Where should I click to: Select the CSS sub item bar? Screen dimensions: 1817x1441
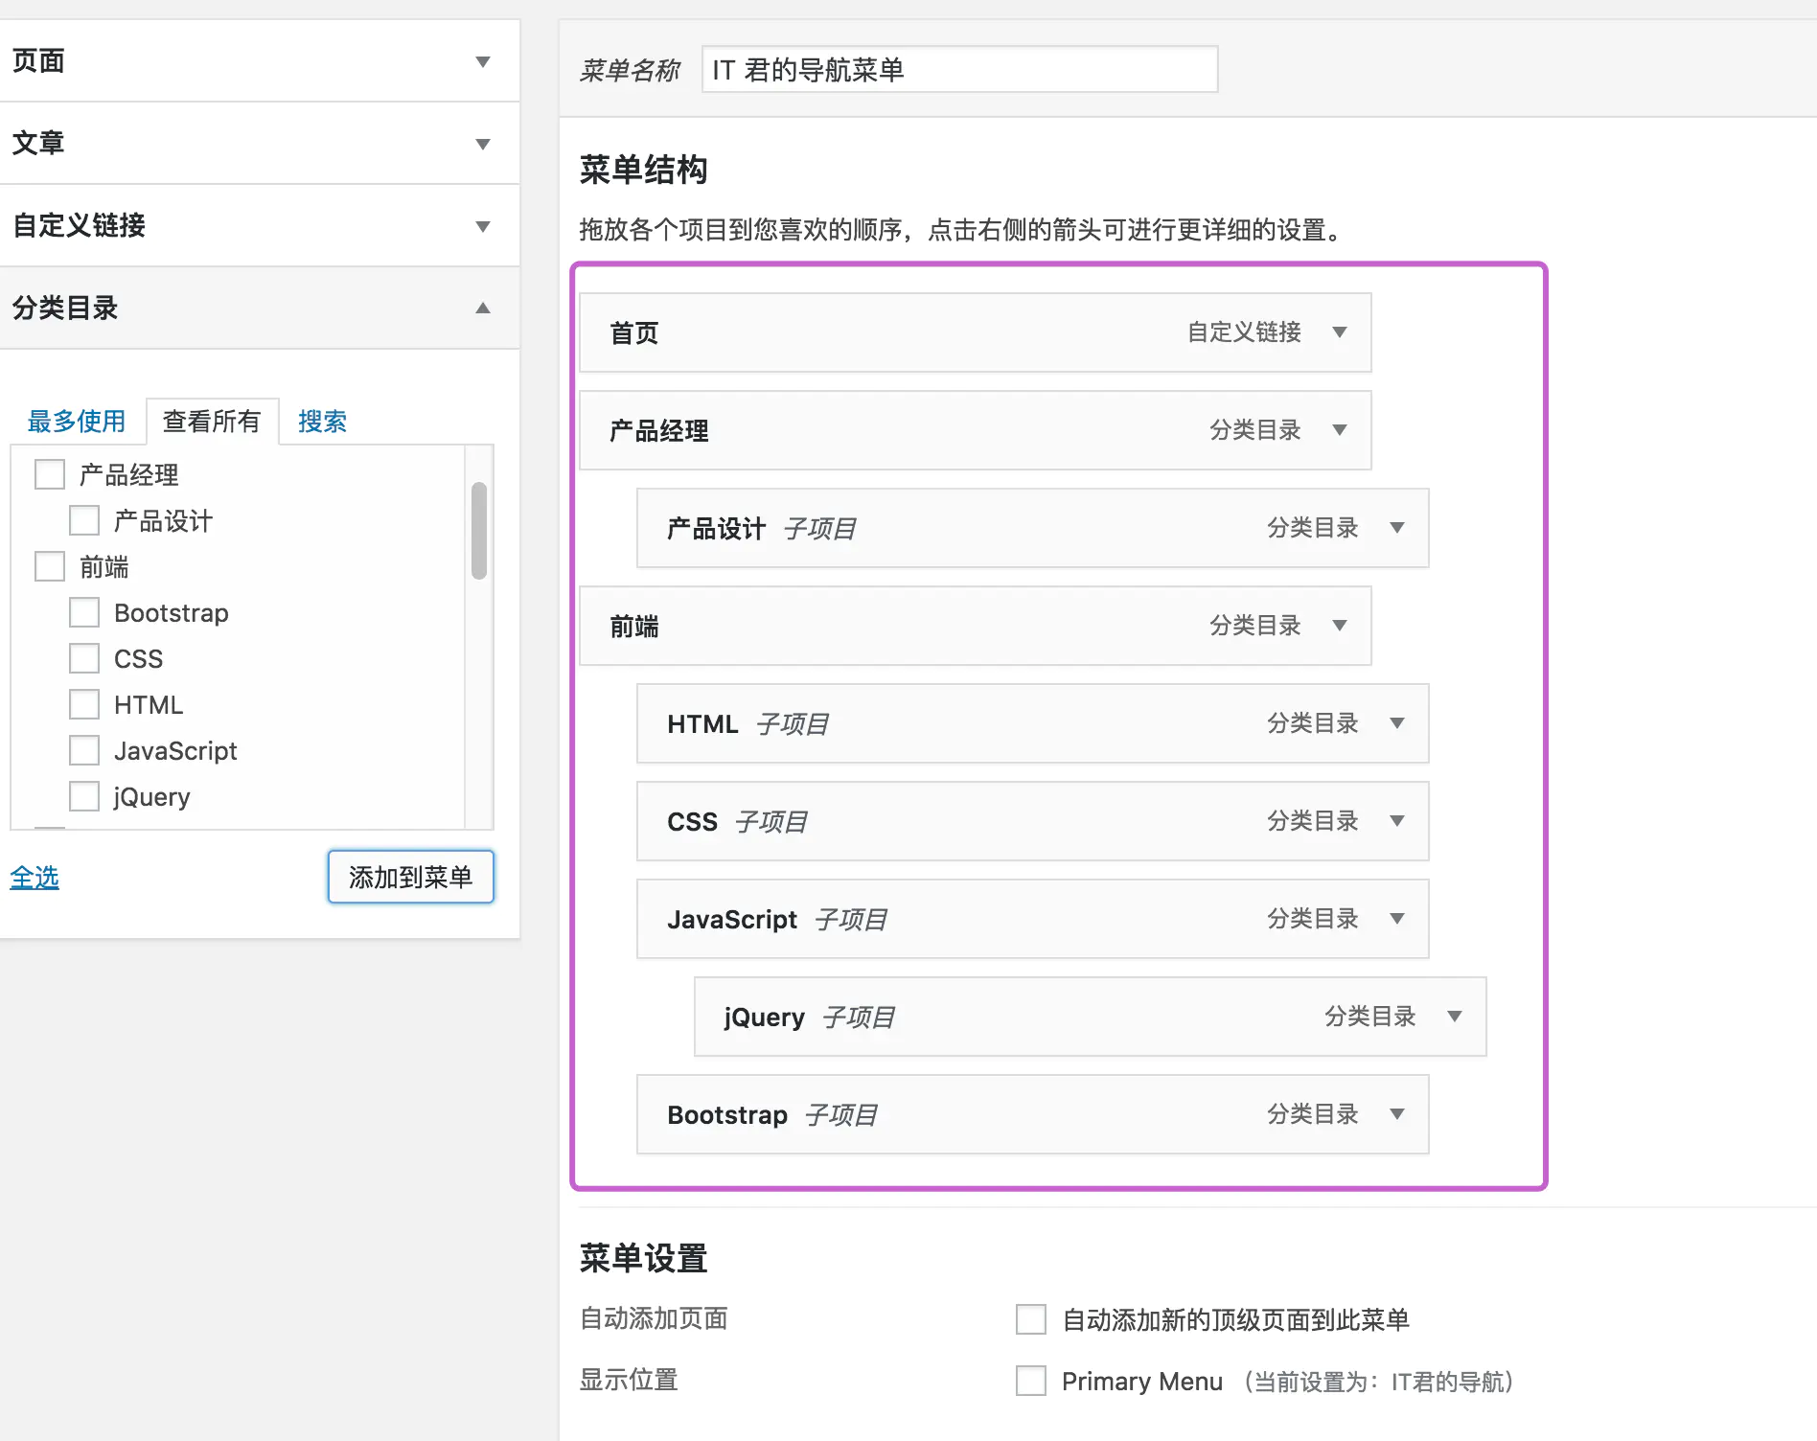[1033, 821]
